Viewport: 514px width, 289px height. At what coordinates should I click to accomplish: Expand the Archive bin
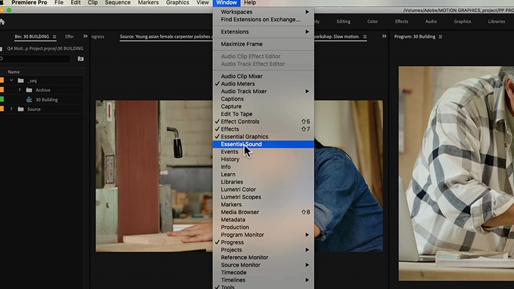coord(19,90)
